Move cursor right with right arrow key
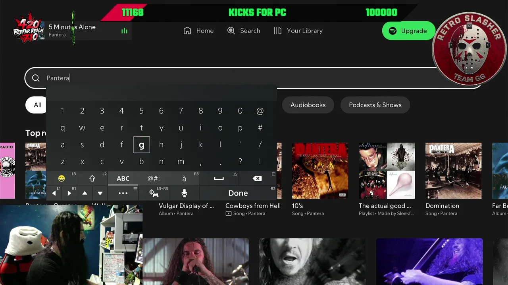 coord(69,193)
